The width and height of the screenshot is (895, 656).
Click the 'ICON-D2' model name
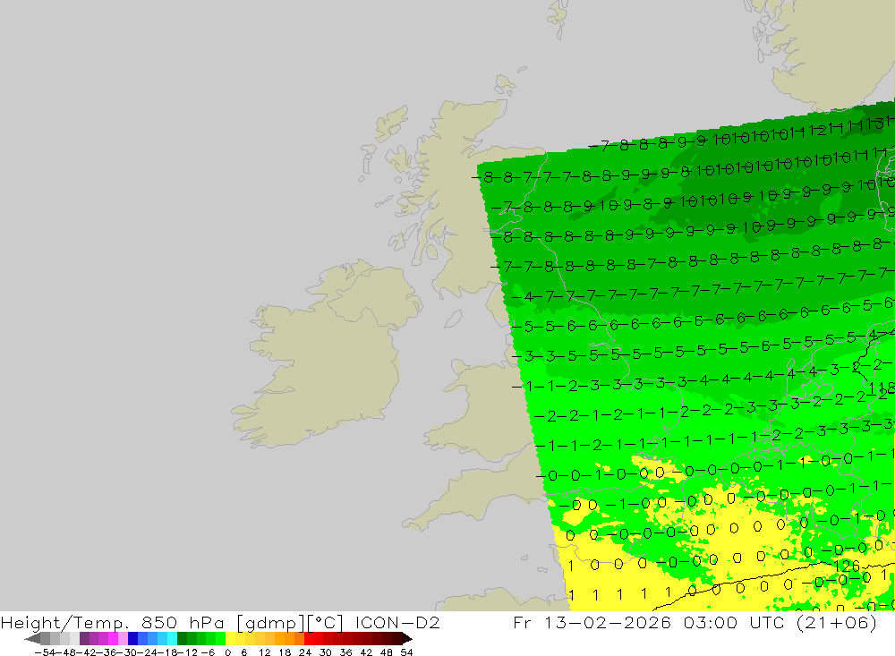tap(397, 621)
